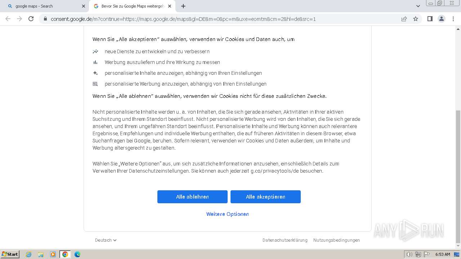
Task: Select text 'Werbung auszuliefern und ihre Wirkung zu messen'
Action: [162, 62]
